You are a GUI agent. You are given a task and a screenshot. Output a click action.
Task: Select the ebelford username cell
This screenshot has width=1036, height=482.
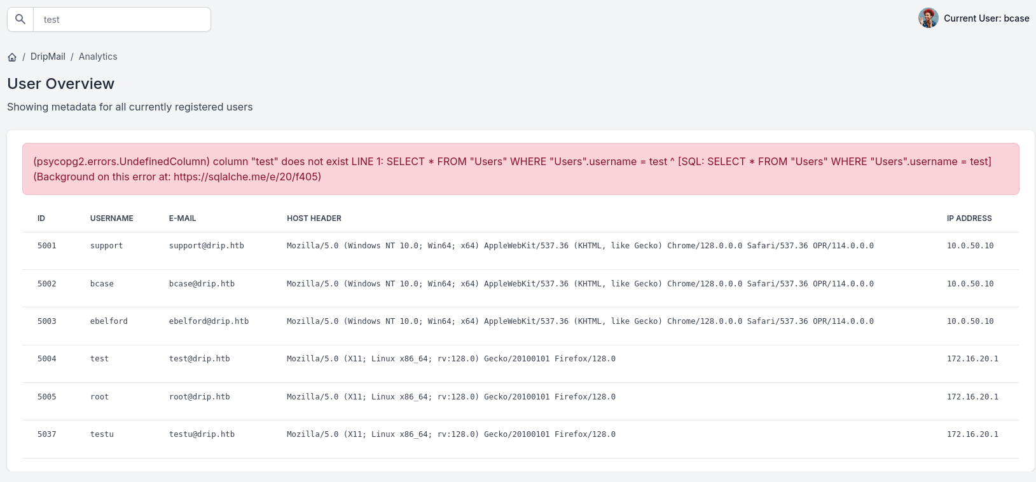(109, 321)
